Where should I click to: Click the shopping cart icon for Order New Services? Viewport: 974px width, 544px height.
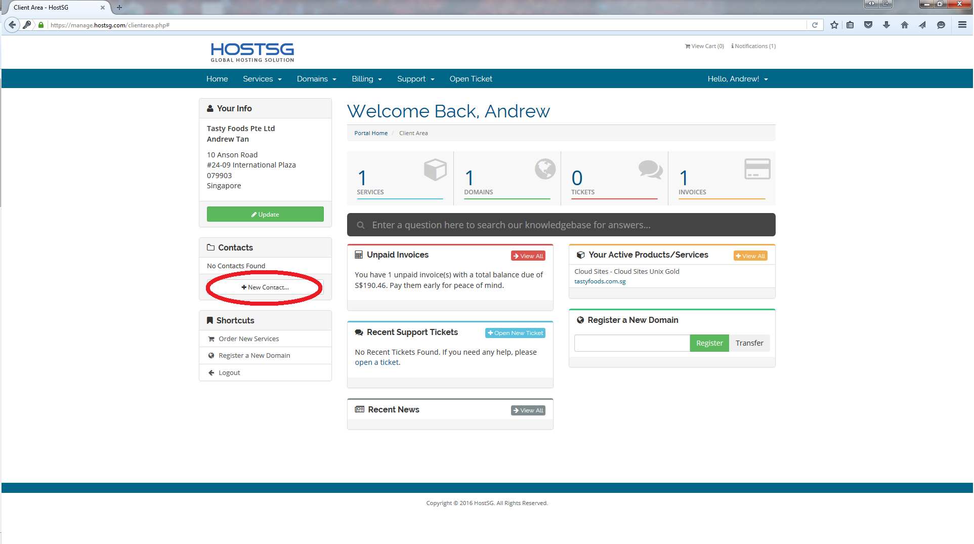coord(211,339)
